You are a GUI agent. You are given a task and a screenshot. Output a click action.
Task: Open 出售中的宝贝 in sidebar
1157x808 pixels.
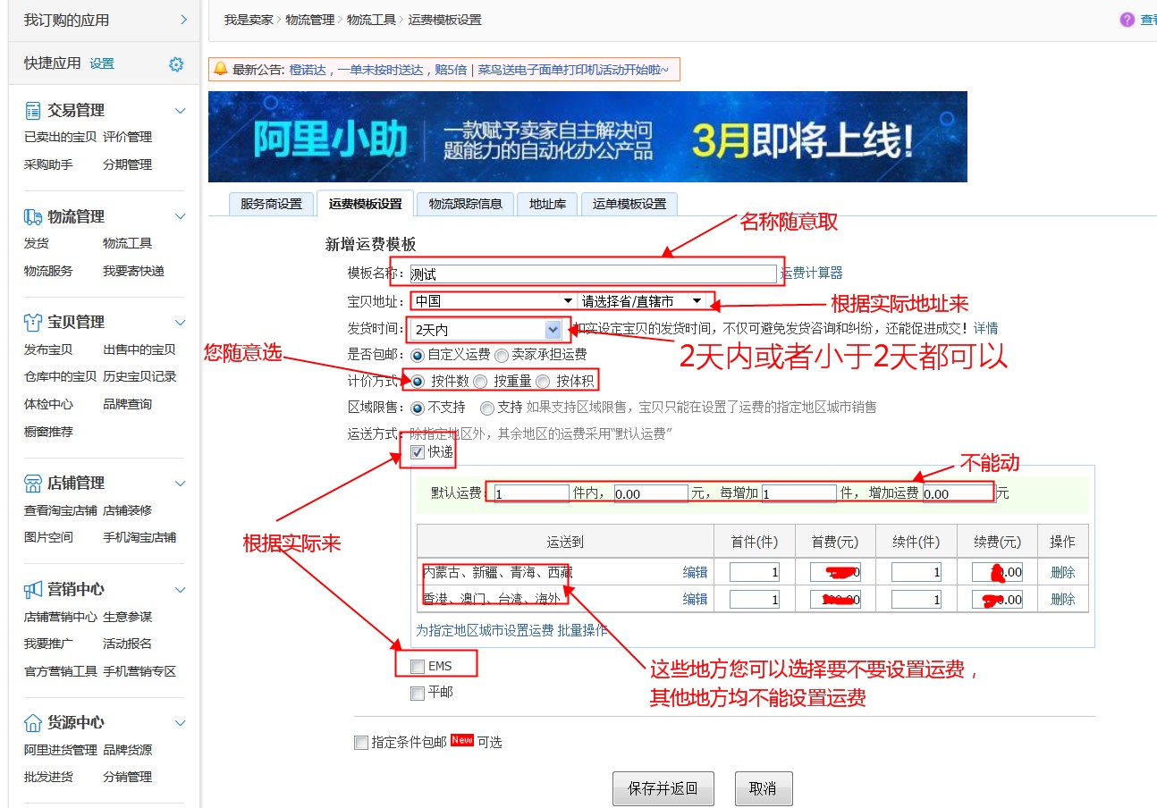(x=139, y=350)
